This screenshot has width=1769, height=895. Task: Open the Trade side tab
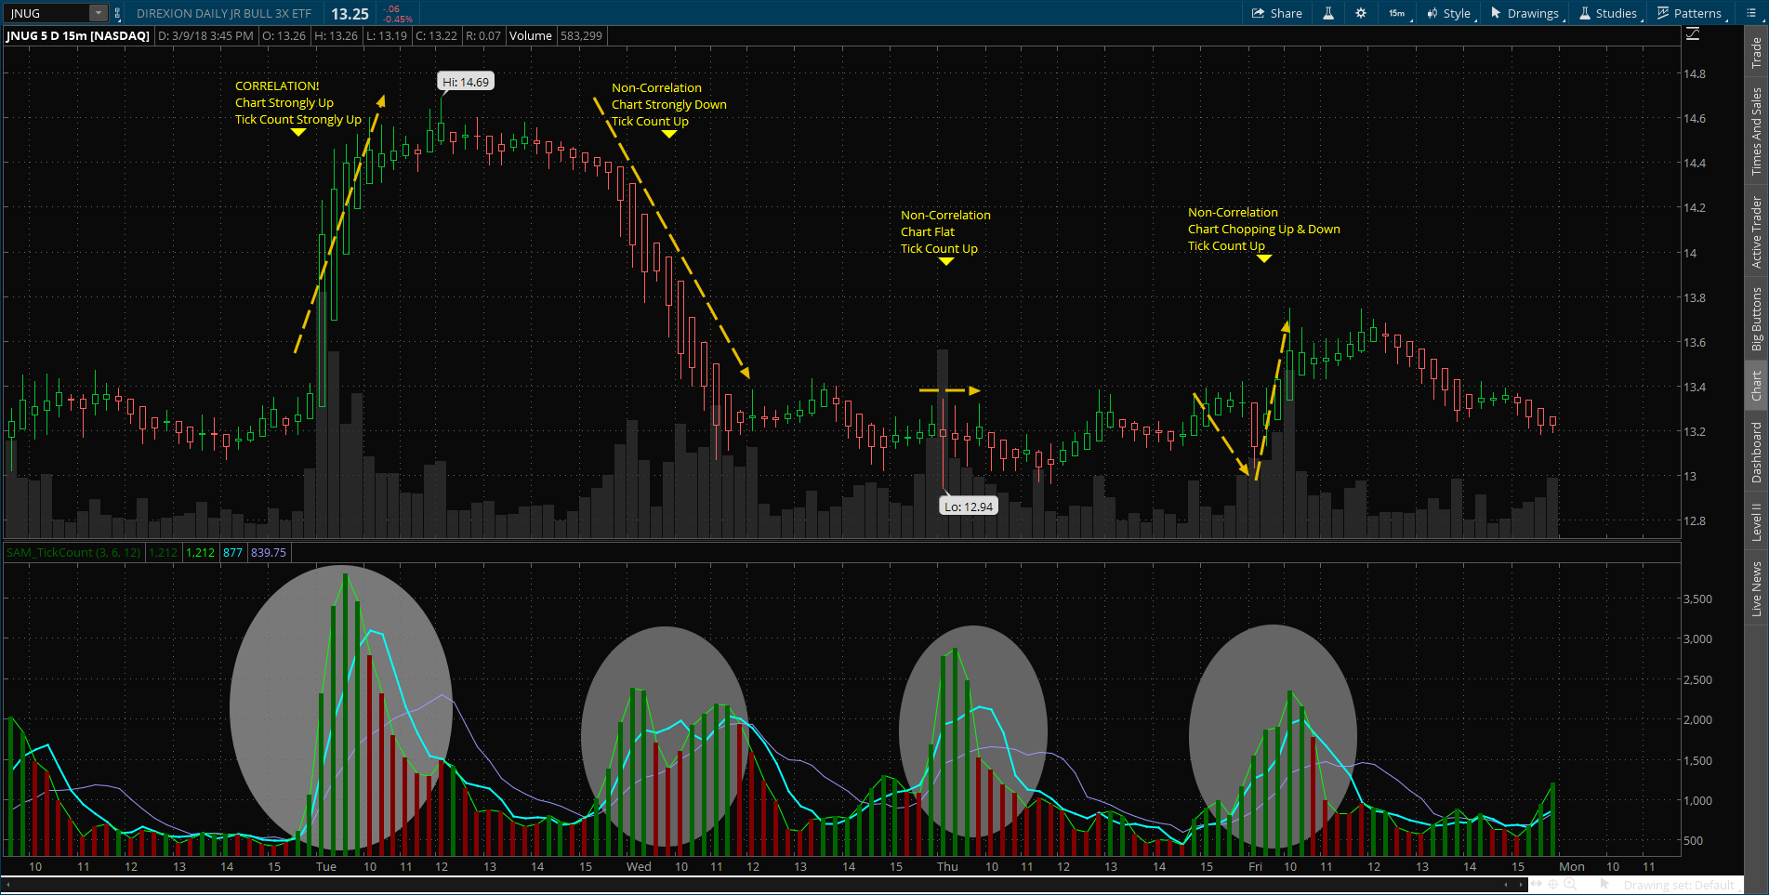tap(1756, 52)
